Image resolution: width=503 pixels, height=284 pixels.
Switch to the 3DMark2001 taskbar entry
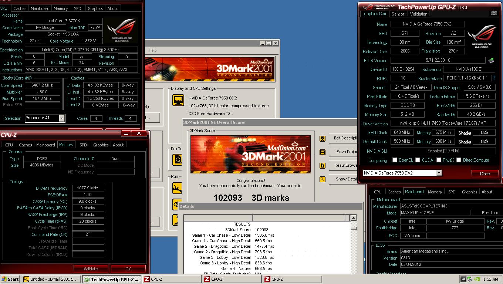tap(51, 279)
